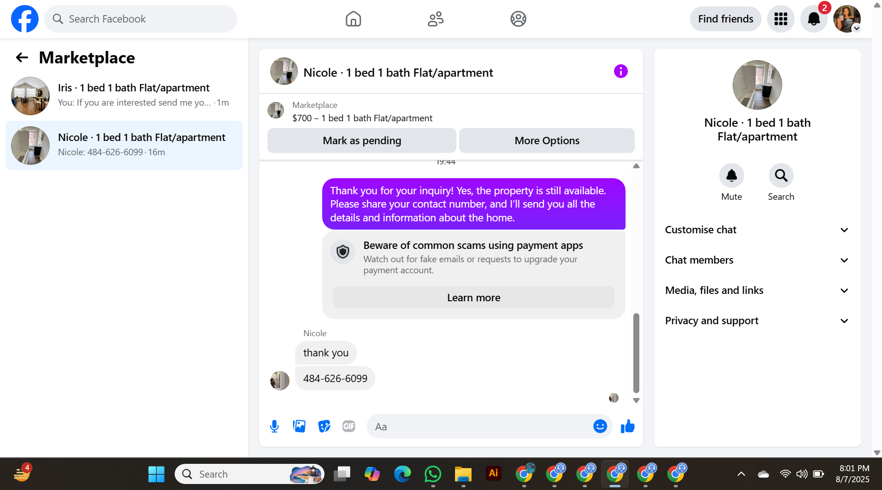
Task: Click the scam warning shield icon
Action: [343, 252]
